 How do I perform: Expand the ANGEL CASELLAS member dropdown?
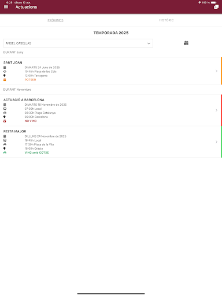[x=78, y=43]
